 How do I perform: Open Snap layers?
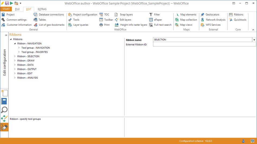coord(124,14)
